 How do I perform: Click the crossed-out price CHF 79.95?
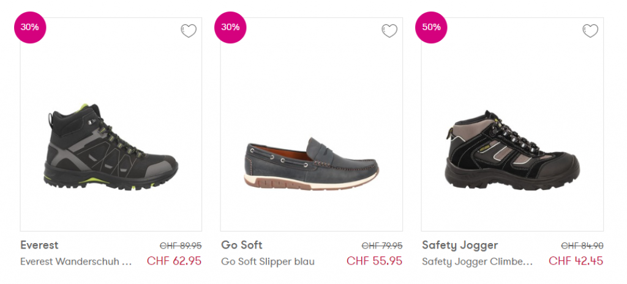(382, 246)
